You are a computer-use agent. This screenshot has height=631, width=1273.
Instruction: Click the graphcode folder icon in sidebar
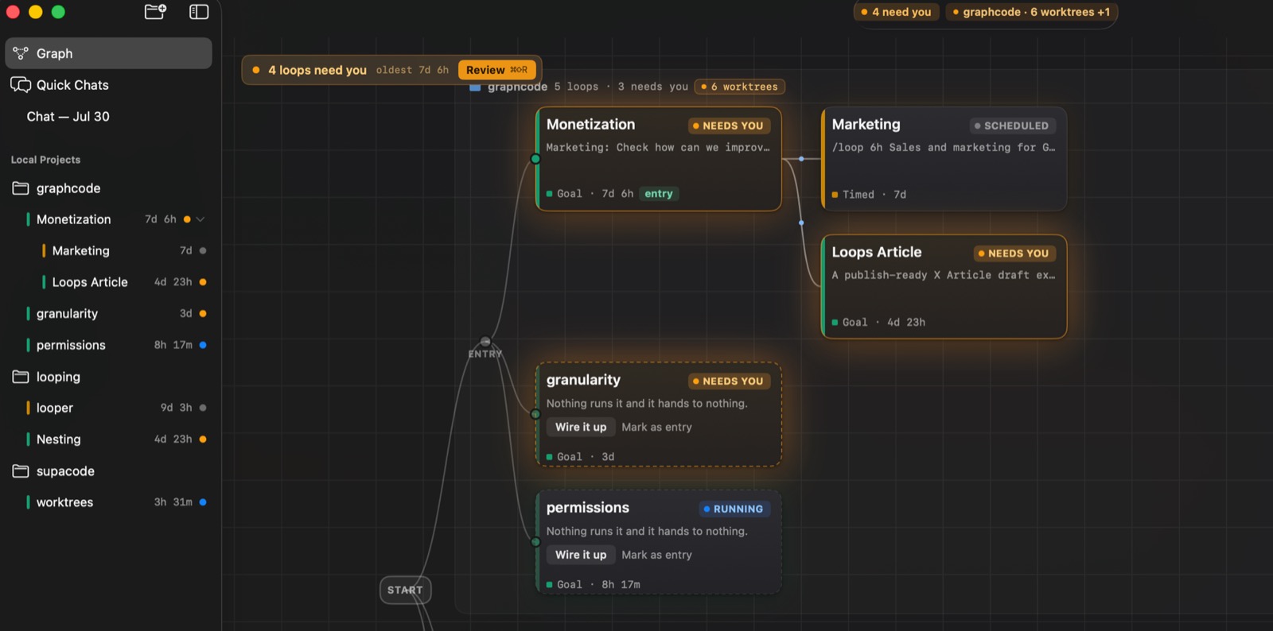21,188
